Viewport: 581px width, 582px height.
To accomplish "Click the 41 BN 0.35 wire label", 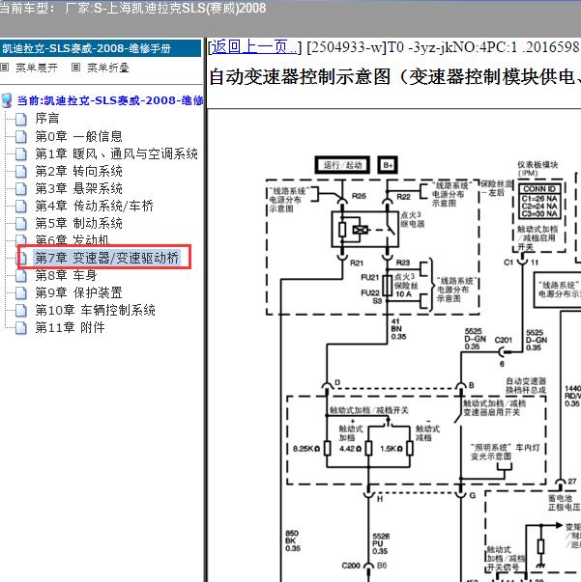I will [398, 329].
